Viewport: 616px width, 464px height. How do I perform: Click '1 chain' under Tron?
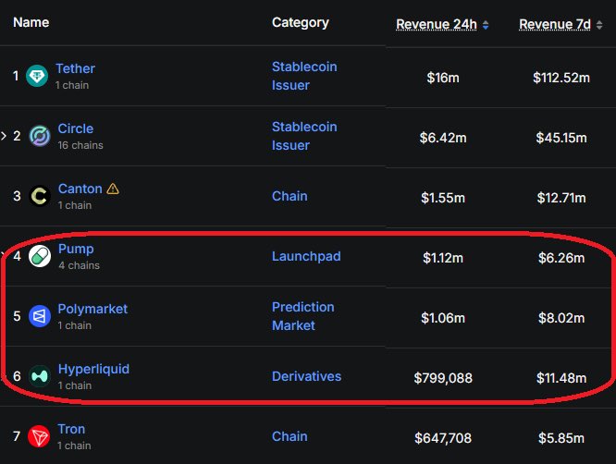coord(74,446)
